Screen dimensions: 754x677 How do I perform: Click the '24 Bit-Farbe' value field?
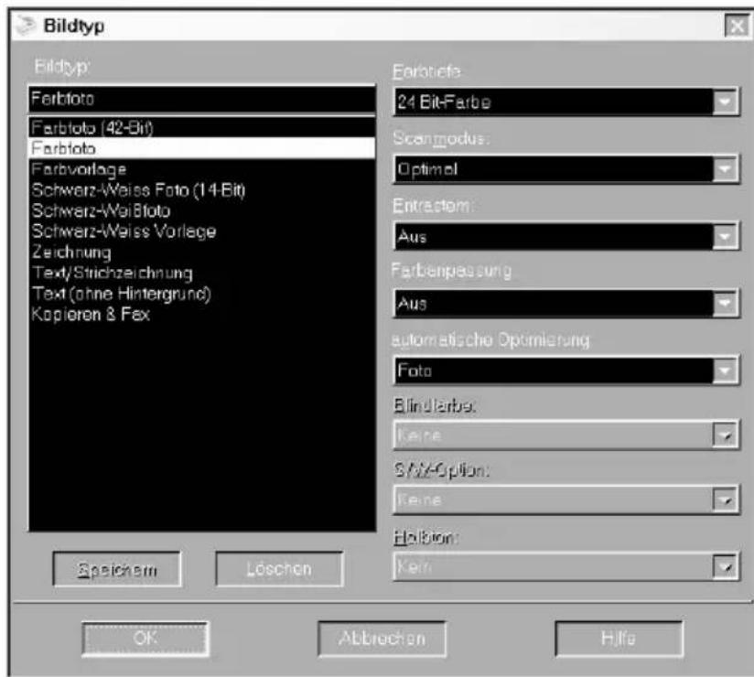[x=554, y=102]
